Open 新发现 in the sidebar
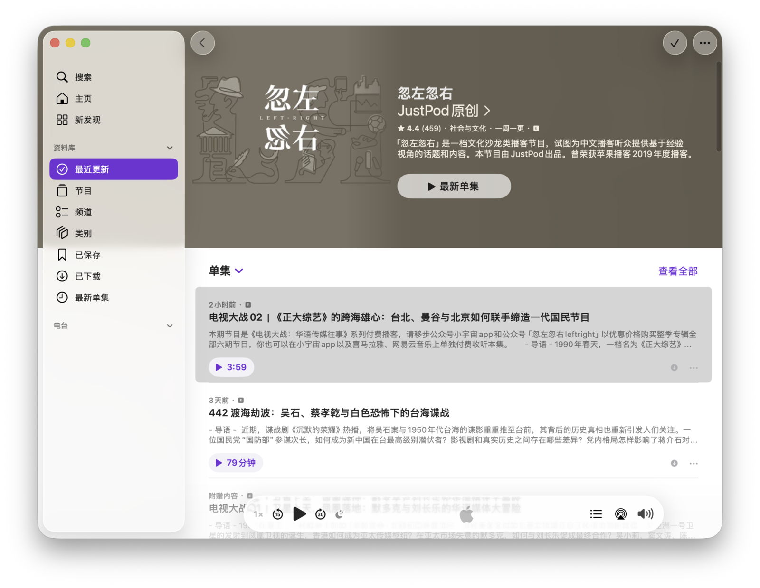 88,120
